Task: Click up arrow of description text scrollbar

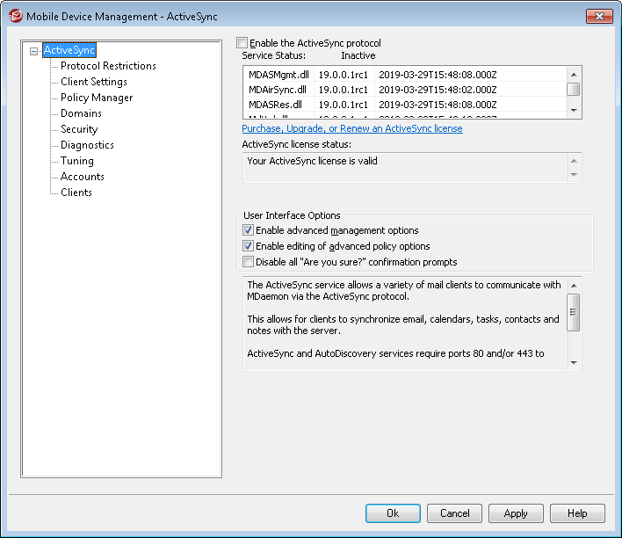Action: click(574, 286)
